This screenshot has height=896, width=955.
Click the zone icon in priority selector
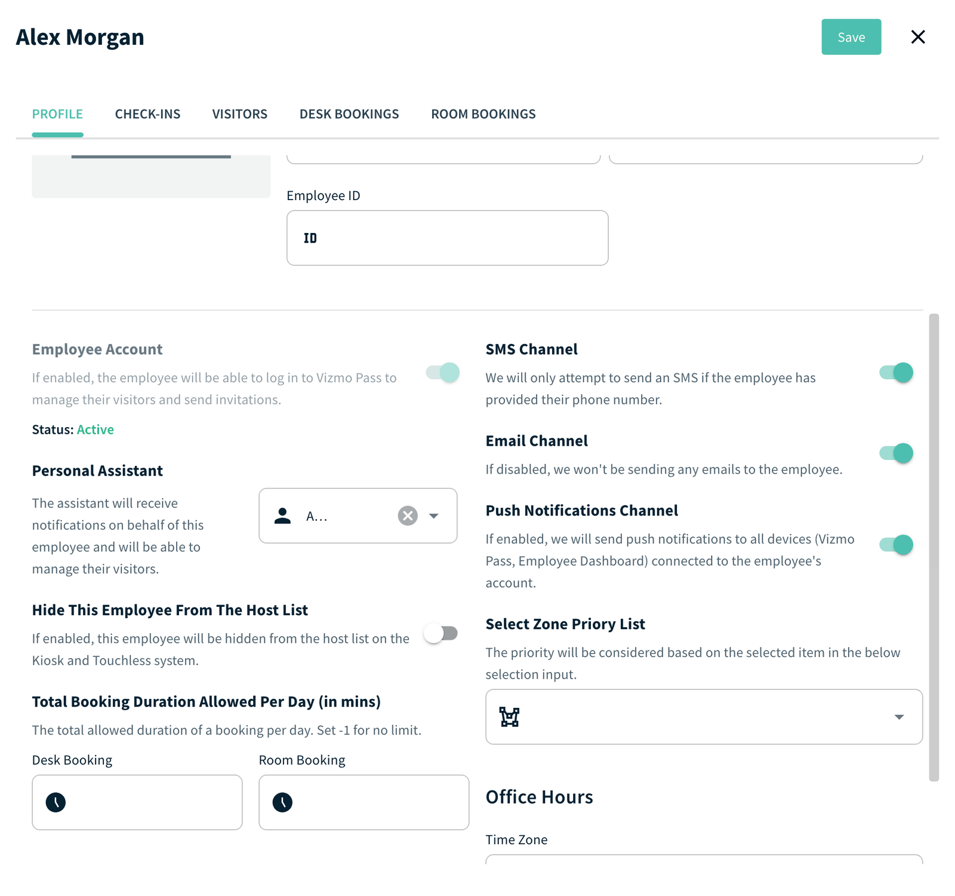510,717
